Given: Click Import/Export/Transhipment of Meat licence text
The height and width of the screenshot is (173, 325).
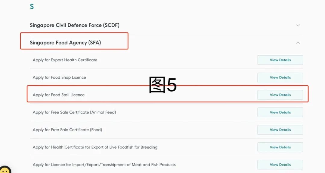Looking at the screenshot, I should pos(104,165).
